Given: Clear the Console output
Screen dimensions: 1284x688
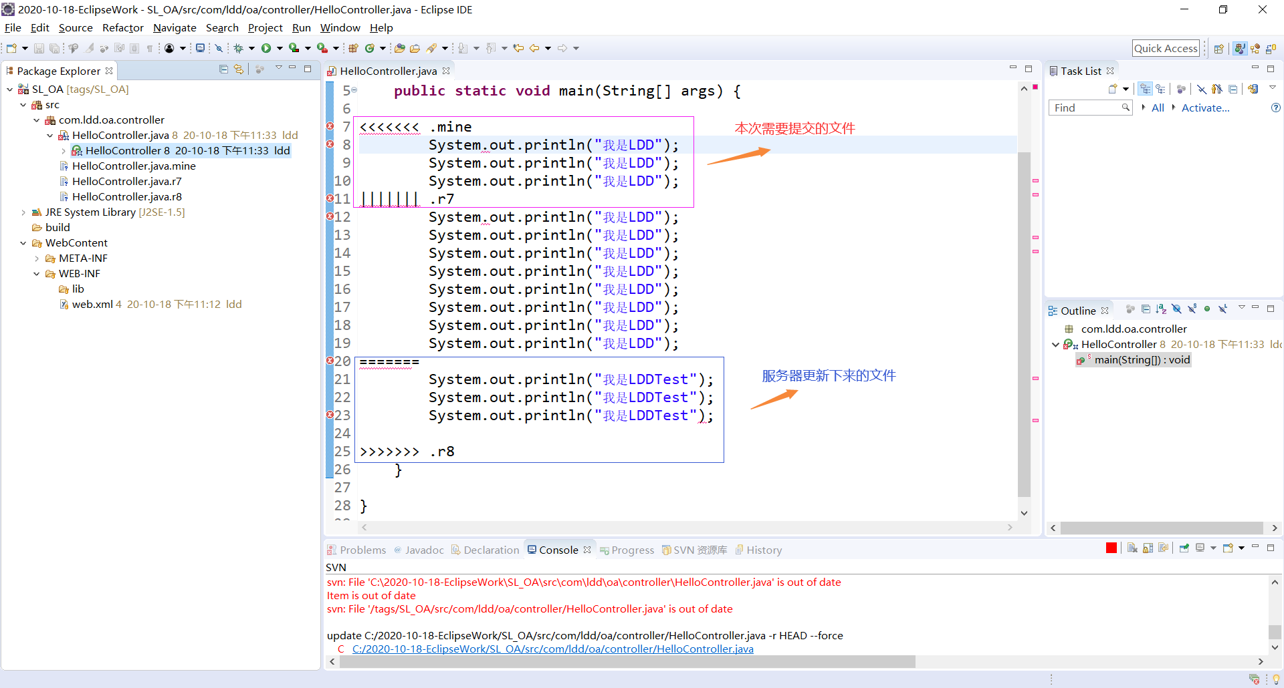Looking at the screenshot, I should coord(1132,548).
